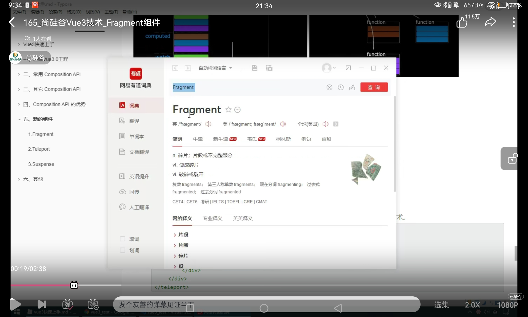
Task: Play British pronunciation of Fragment
Action: [x=208, y=124]
